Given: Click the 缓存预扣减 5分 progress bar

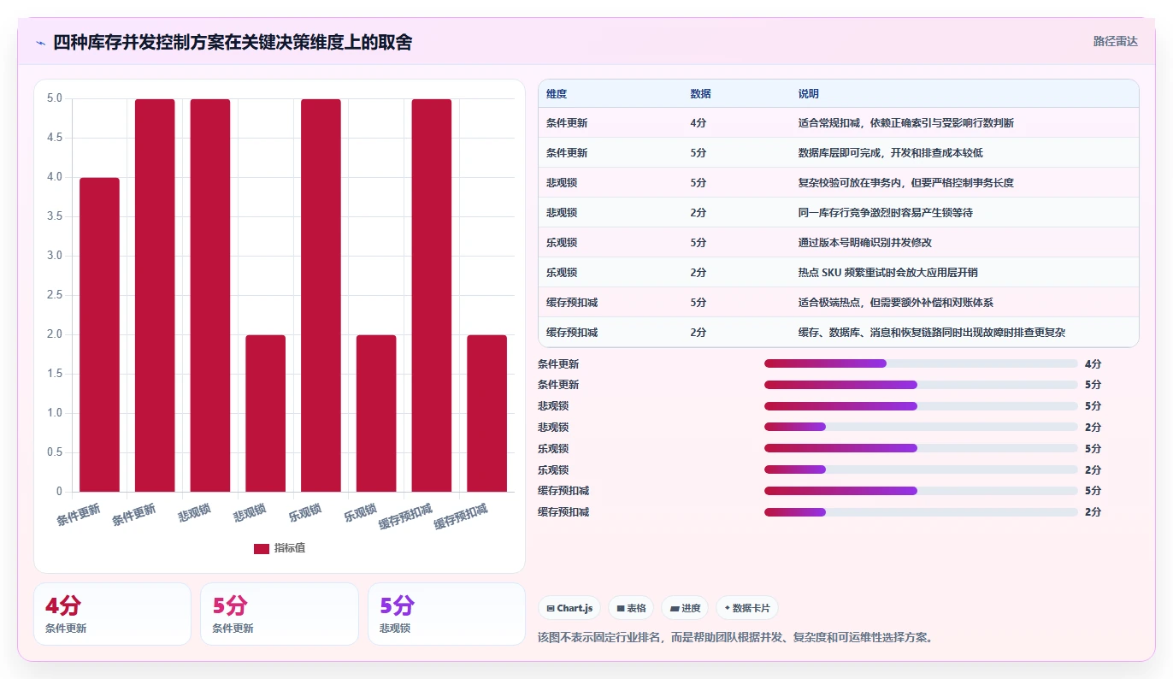Looking at the screenshot, I should pos(921,491).
